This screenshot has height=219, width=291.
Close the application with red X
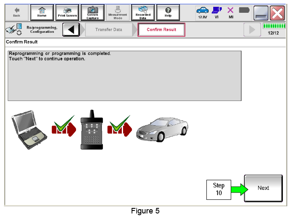coord(277,12)
